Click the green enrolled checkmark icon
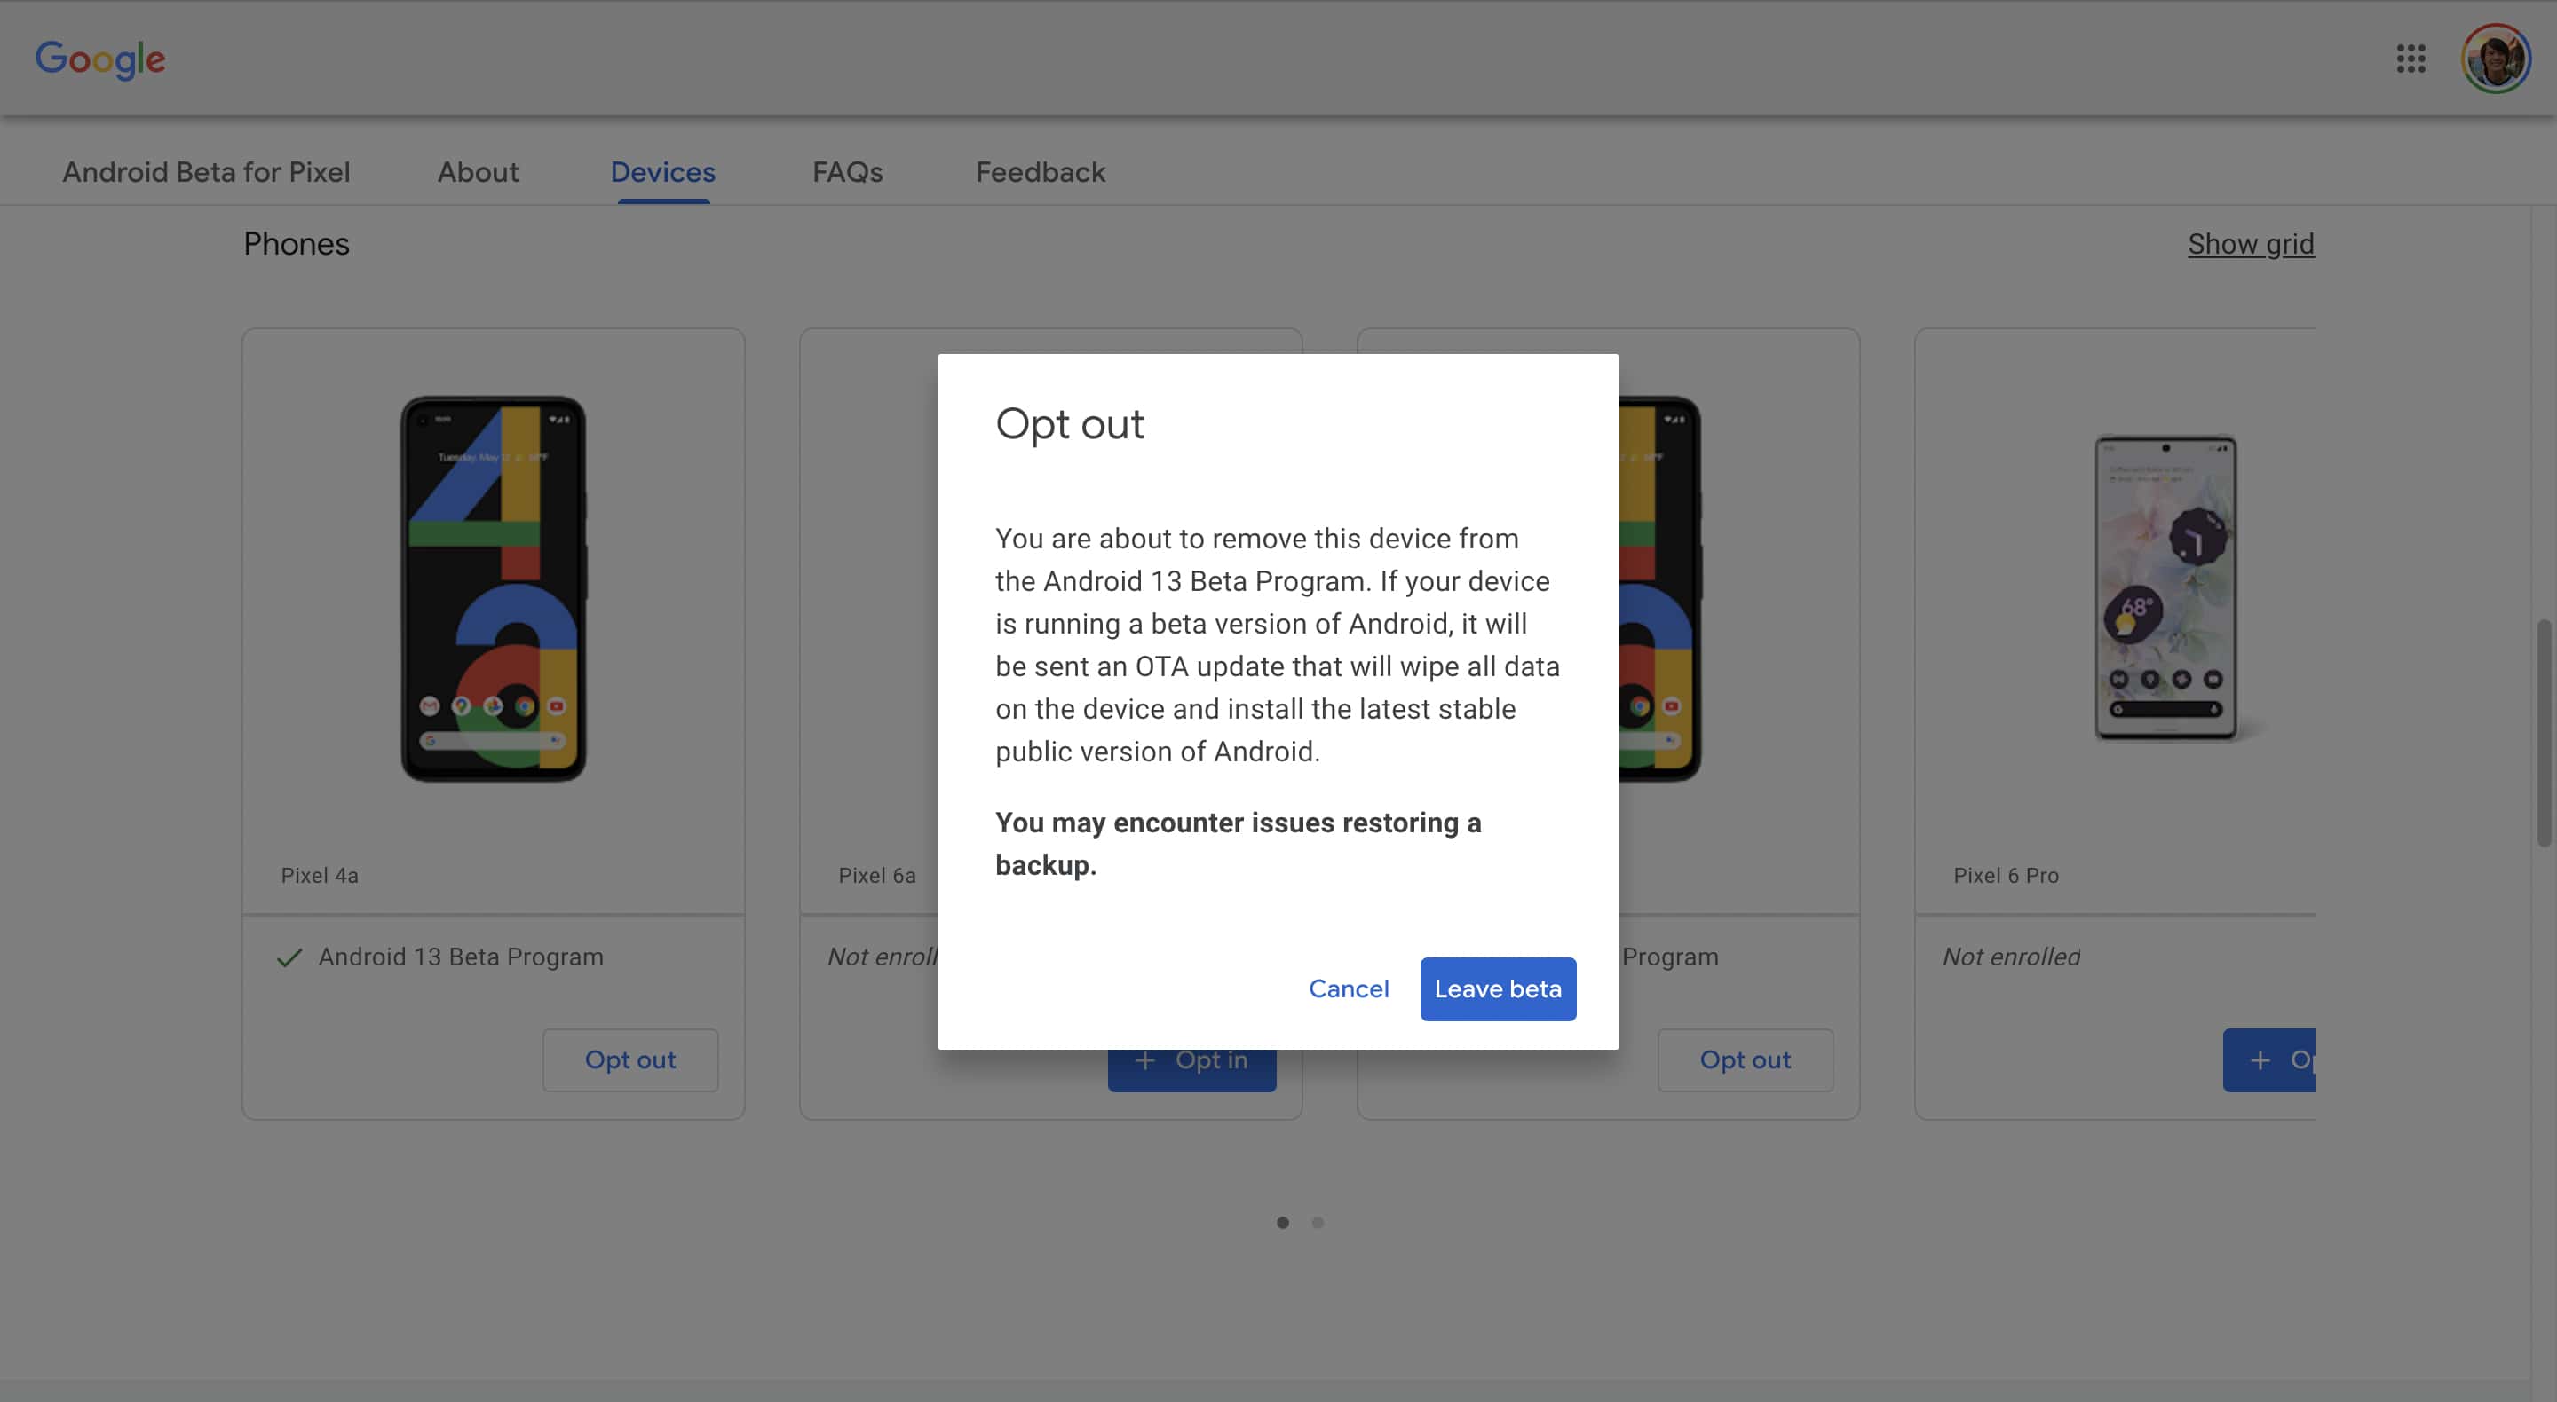This screenshot has width=2557, height=1402. [289, 957]
